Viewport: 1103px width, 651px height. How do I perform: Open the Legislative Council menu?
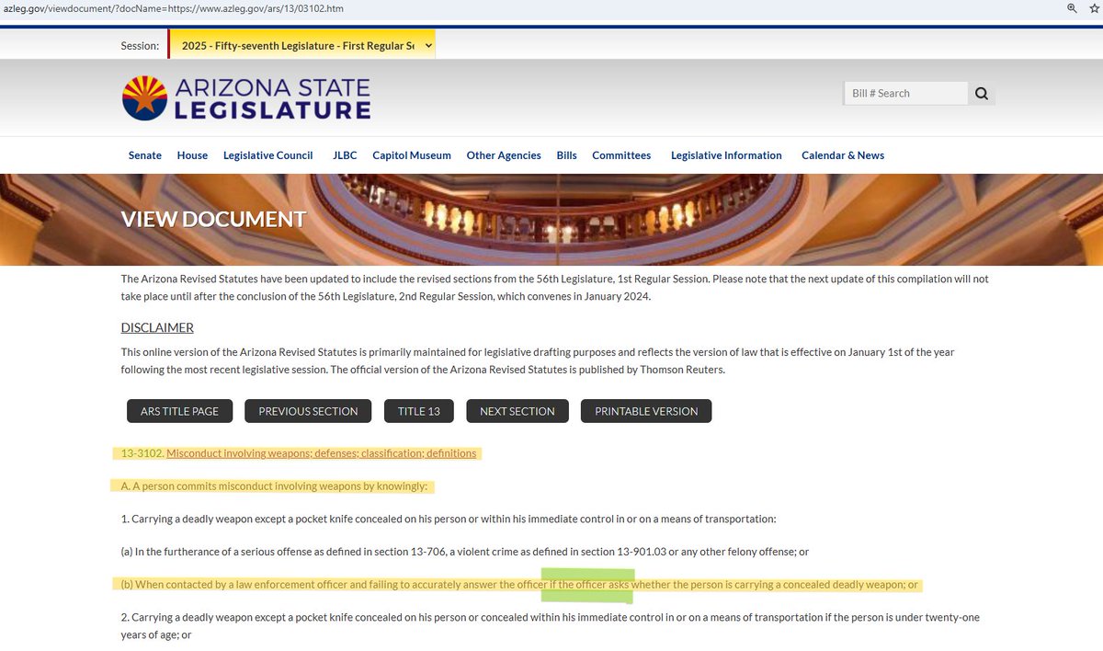pyautogui.click(x=268, y=155)
